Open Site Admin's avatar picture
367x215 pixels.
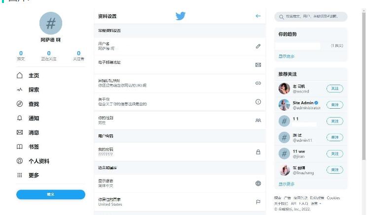pos(284,105)
